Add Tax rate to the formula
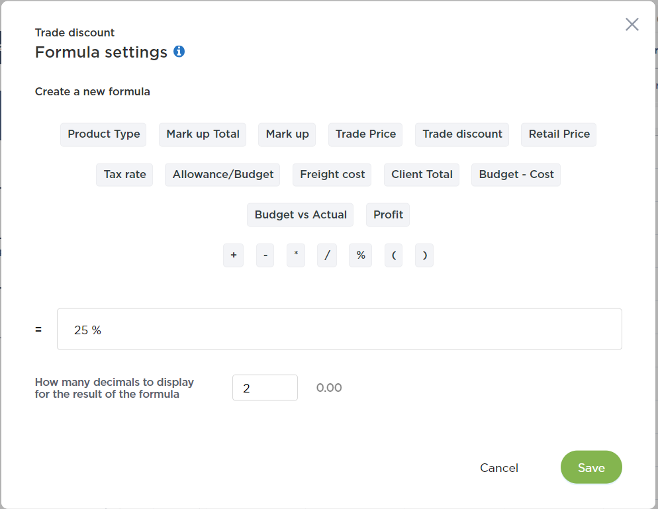The image size is (658, 509). point(124,175)
